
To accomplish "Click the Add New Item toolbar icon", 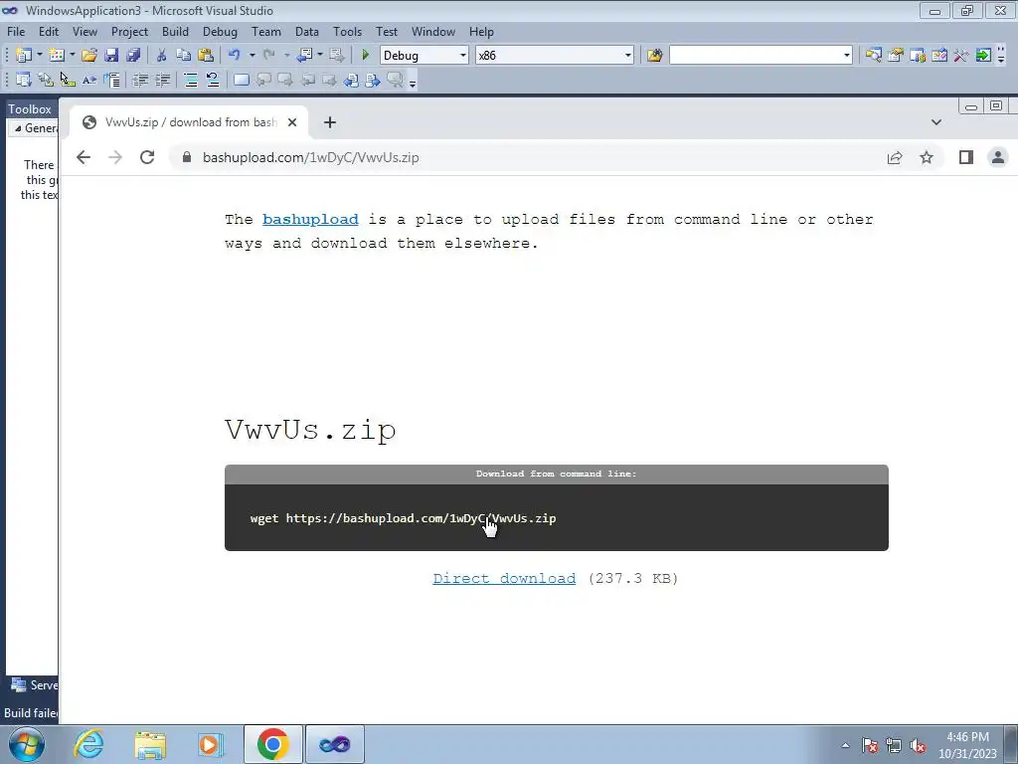I will (57, 56).
